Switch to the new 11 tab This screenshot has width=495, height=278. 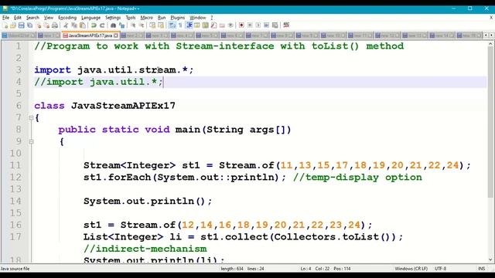point(361,36)
